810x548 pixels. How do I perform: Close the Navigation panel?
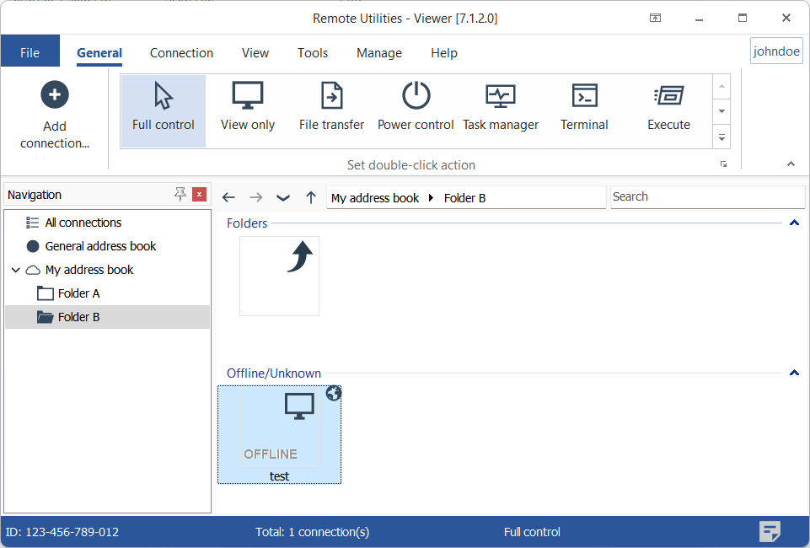(x=199, y=195)
